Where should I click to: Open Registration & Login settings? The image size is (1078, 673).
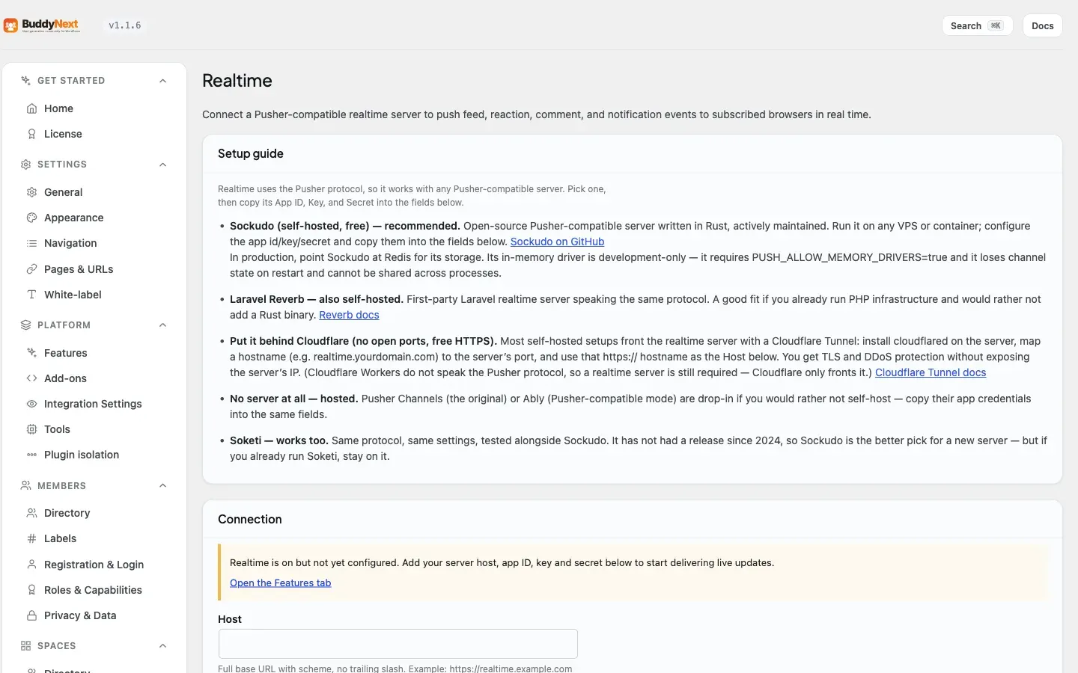click(94, 565)
